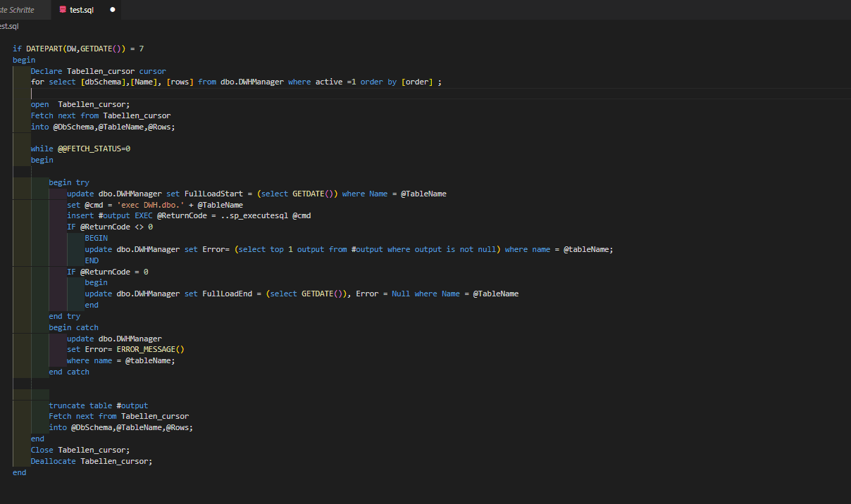The height and width of the screenshot is (504, 851).
Task: Click the 'end try' line
Action: [x=65, y=316]
